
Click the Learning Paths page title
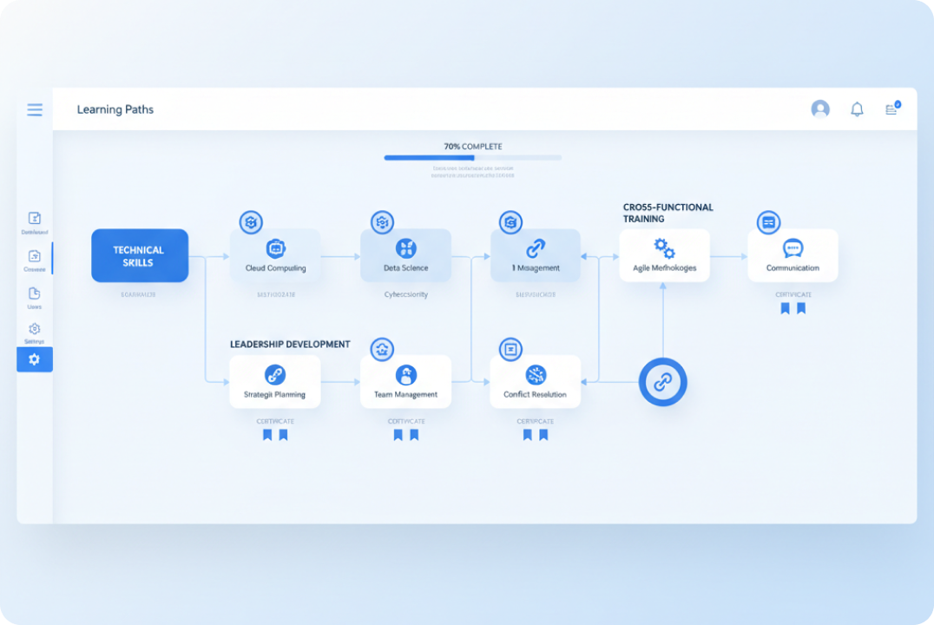115,109
